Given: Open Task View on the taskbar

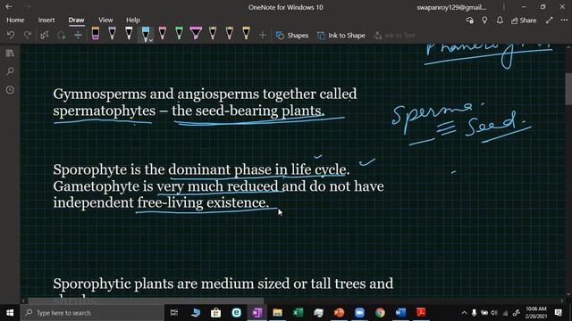Looking at the screenshot, I should (x=174, y=313).
